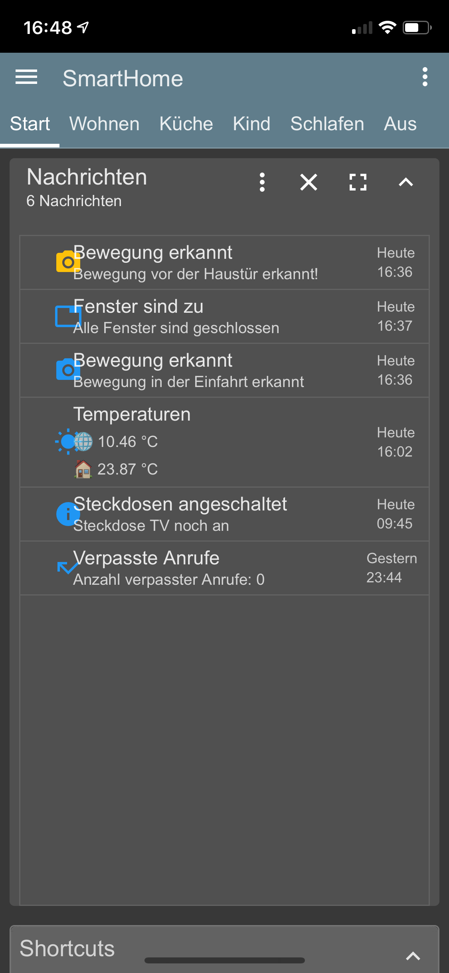This screenshot has width=449, height=973.
Task: Go to the Schlafen tab
Action: (x=327, y=124)
